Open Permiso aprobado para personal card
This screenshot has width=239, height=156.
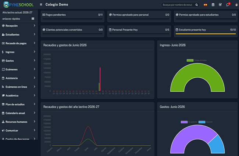tap(139, 17)
